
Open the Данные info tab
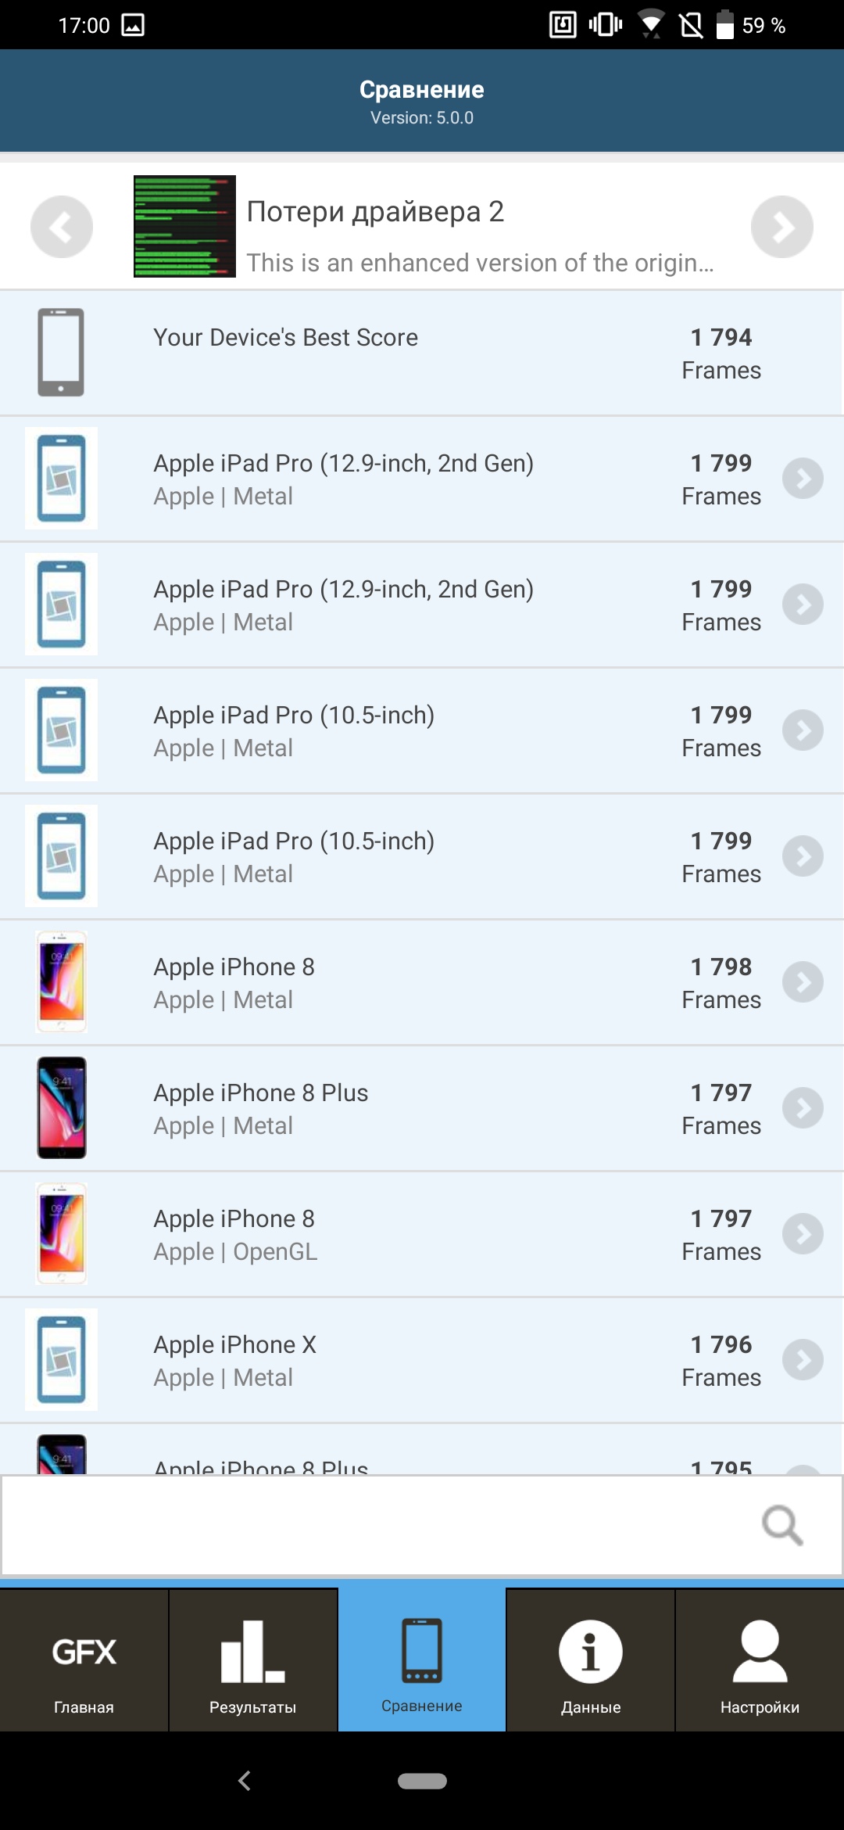591,1661
